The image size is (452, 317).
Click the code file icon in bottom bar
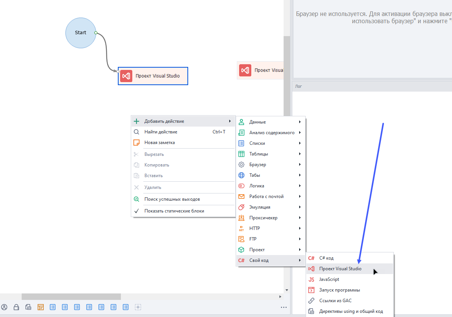(x=28, y=307)
